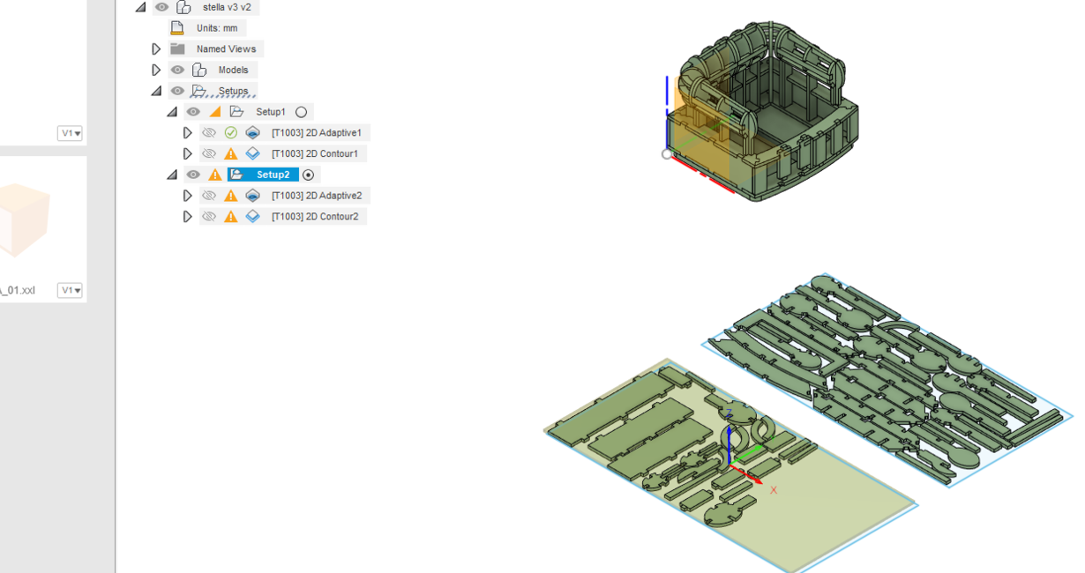Select the Setup1 tree item
Screen dimensions: 1085x573
(270, 112)
